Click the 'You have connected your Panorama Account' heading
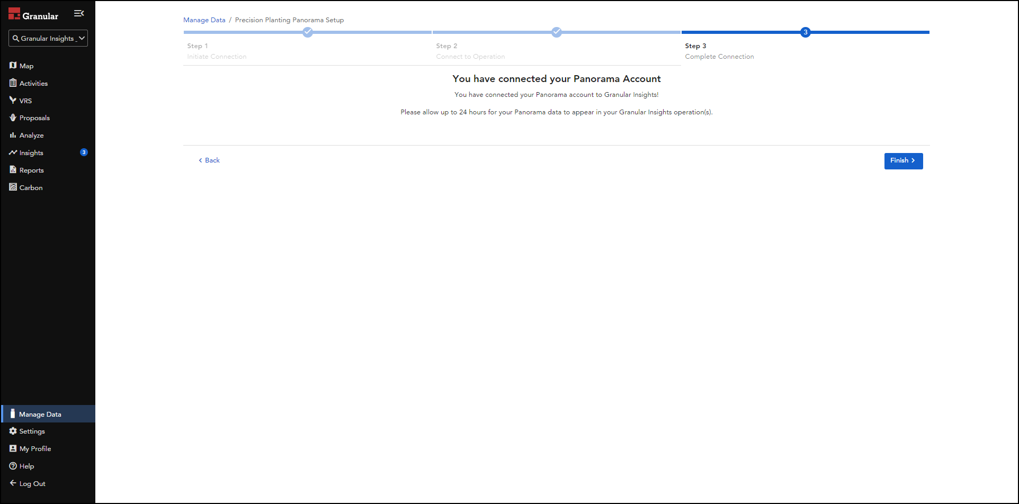 [x=557, y=79]
